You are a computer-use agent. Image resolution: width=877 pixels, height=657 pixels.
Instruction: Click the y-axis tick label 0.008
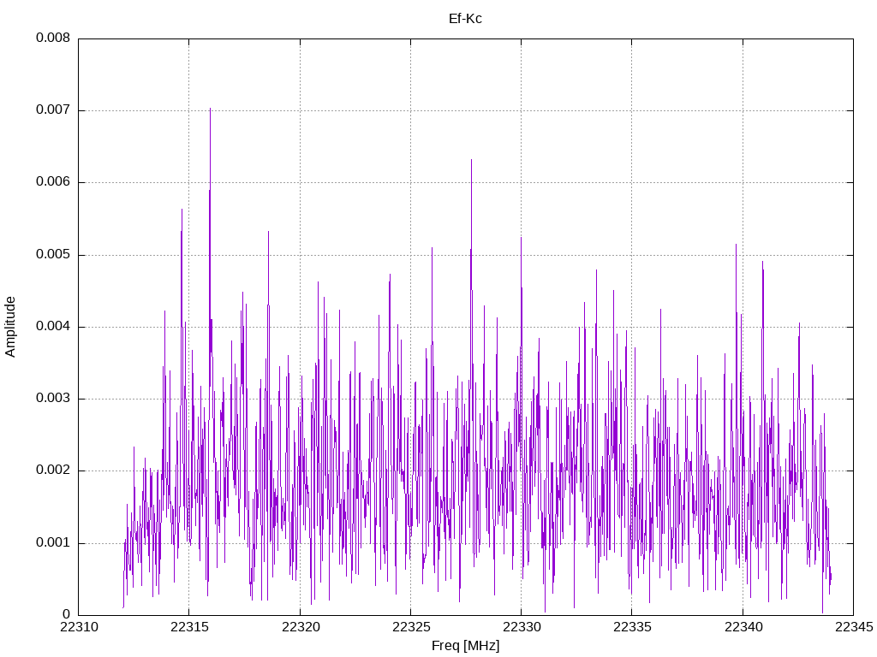point(53,38)
